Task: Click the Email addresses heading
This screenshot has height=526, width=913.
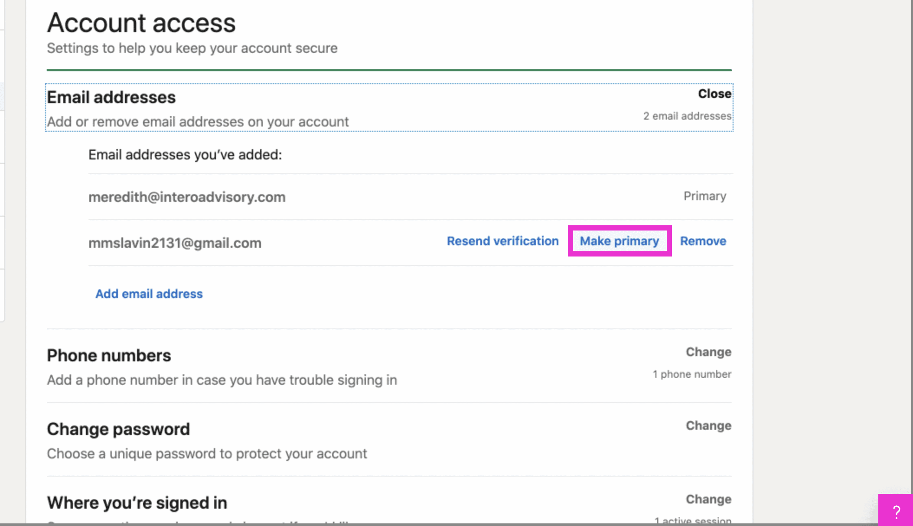Action: 111,97
